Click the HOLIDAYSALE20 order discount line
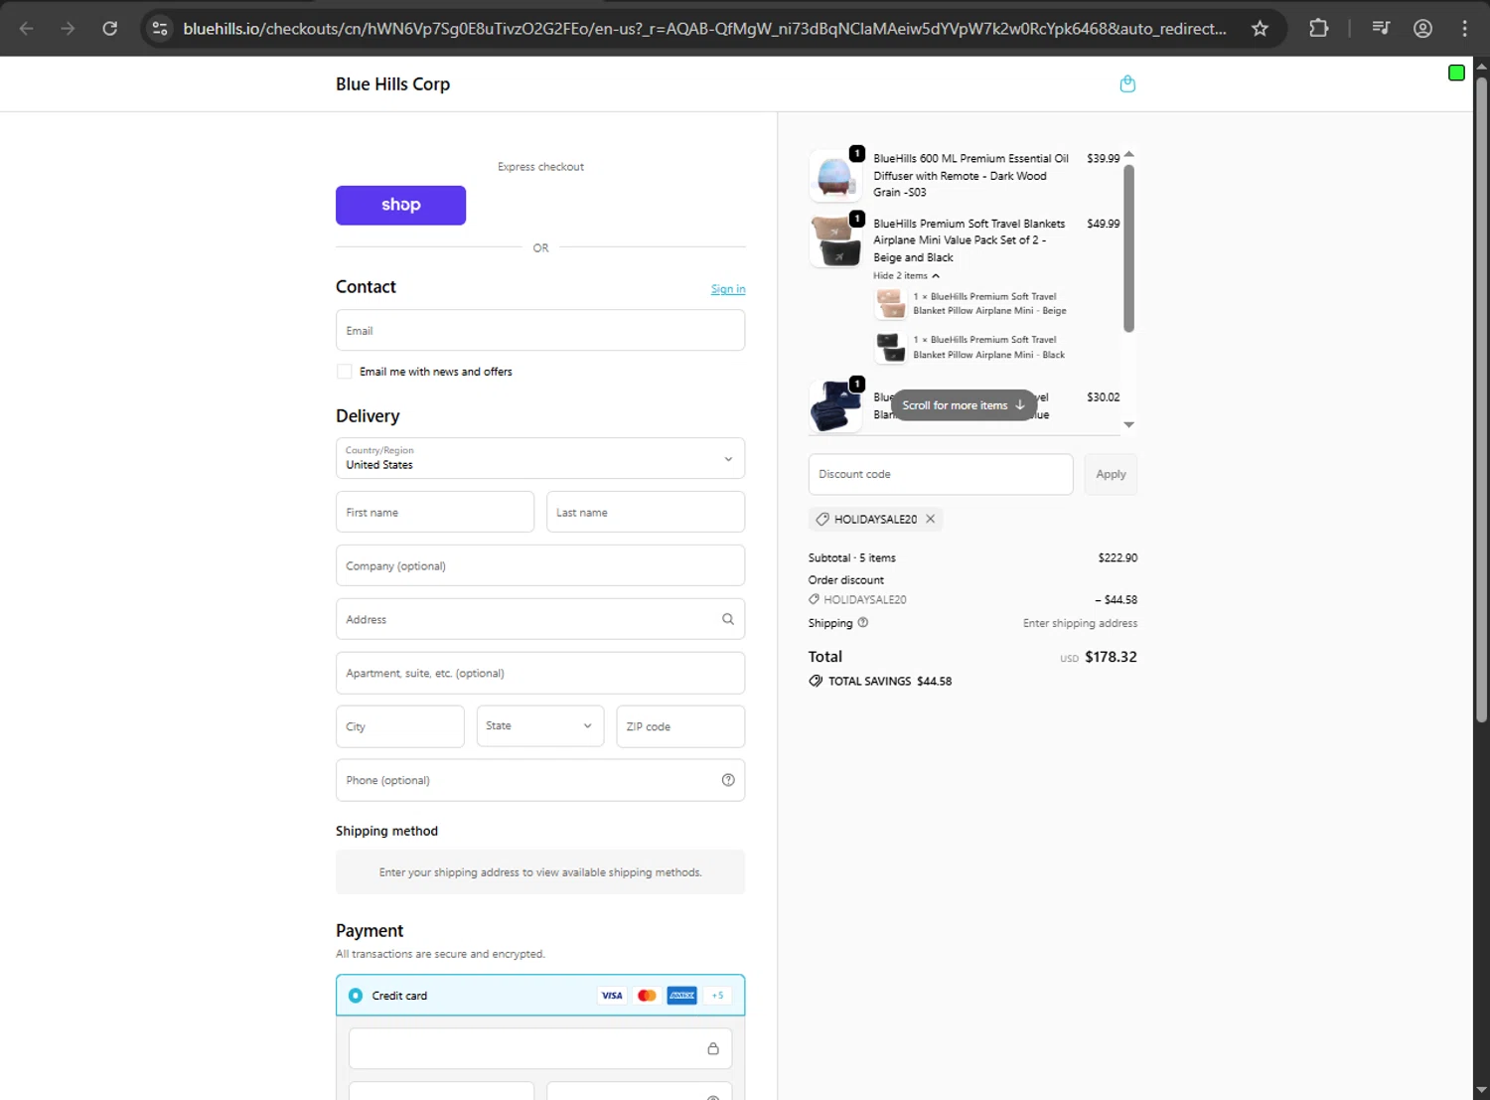1490x1100 pixels. (x=972, y=600)
